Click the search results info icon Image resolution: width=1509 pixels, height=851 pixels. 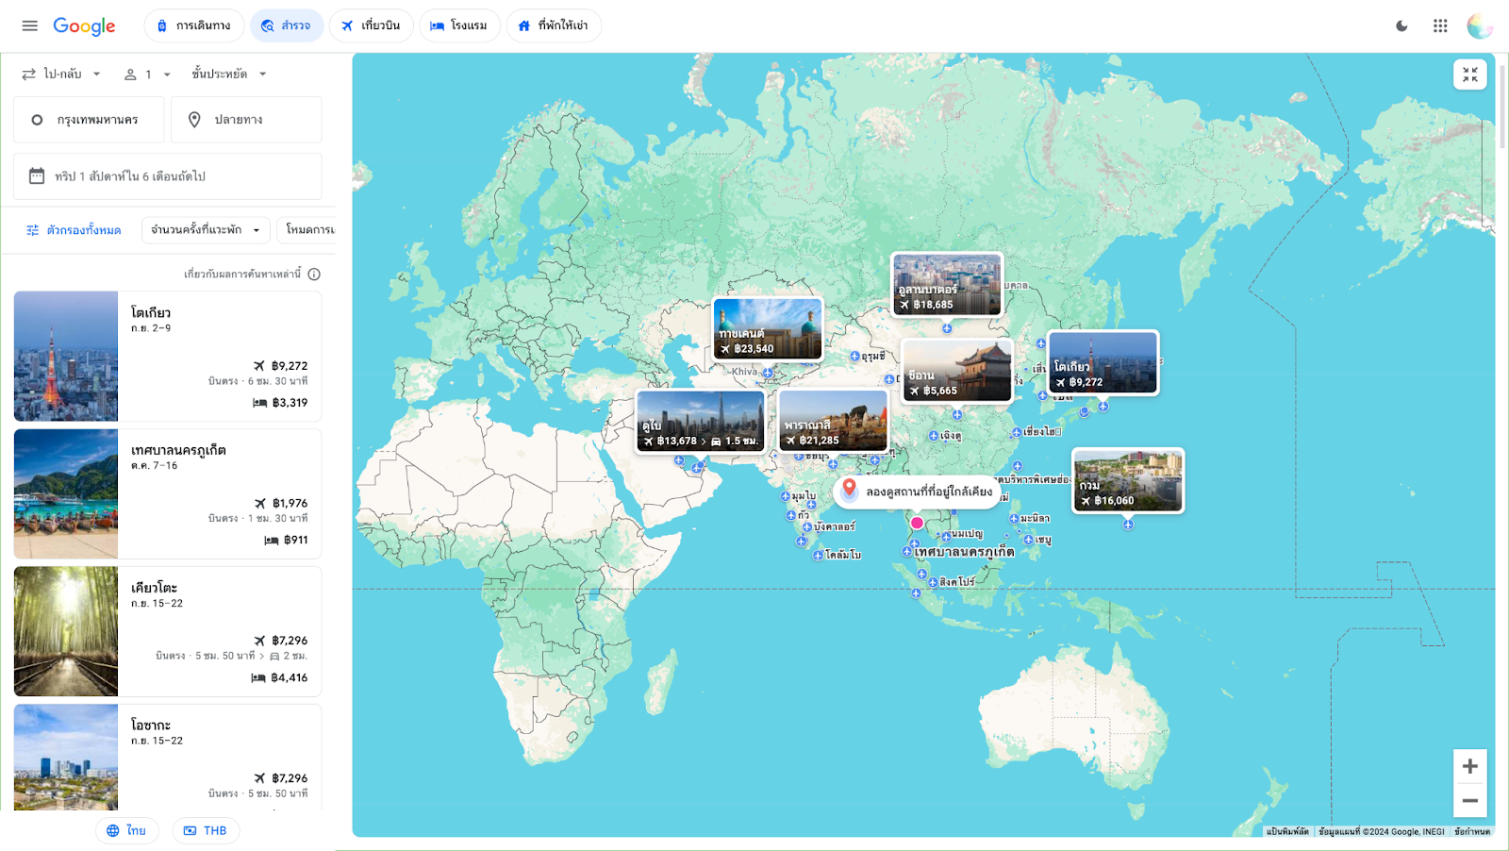coord(314,275)
